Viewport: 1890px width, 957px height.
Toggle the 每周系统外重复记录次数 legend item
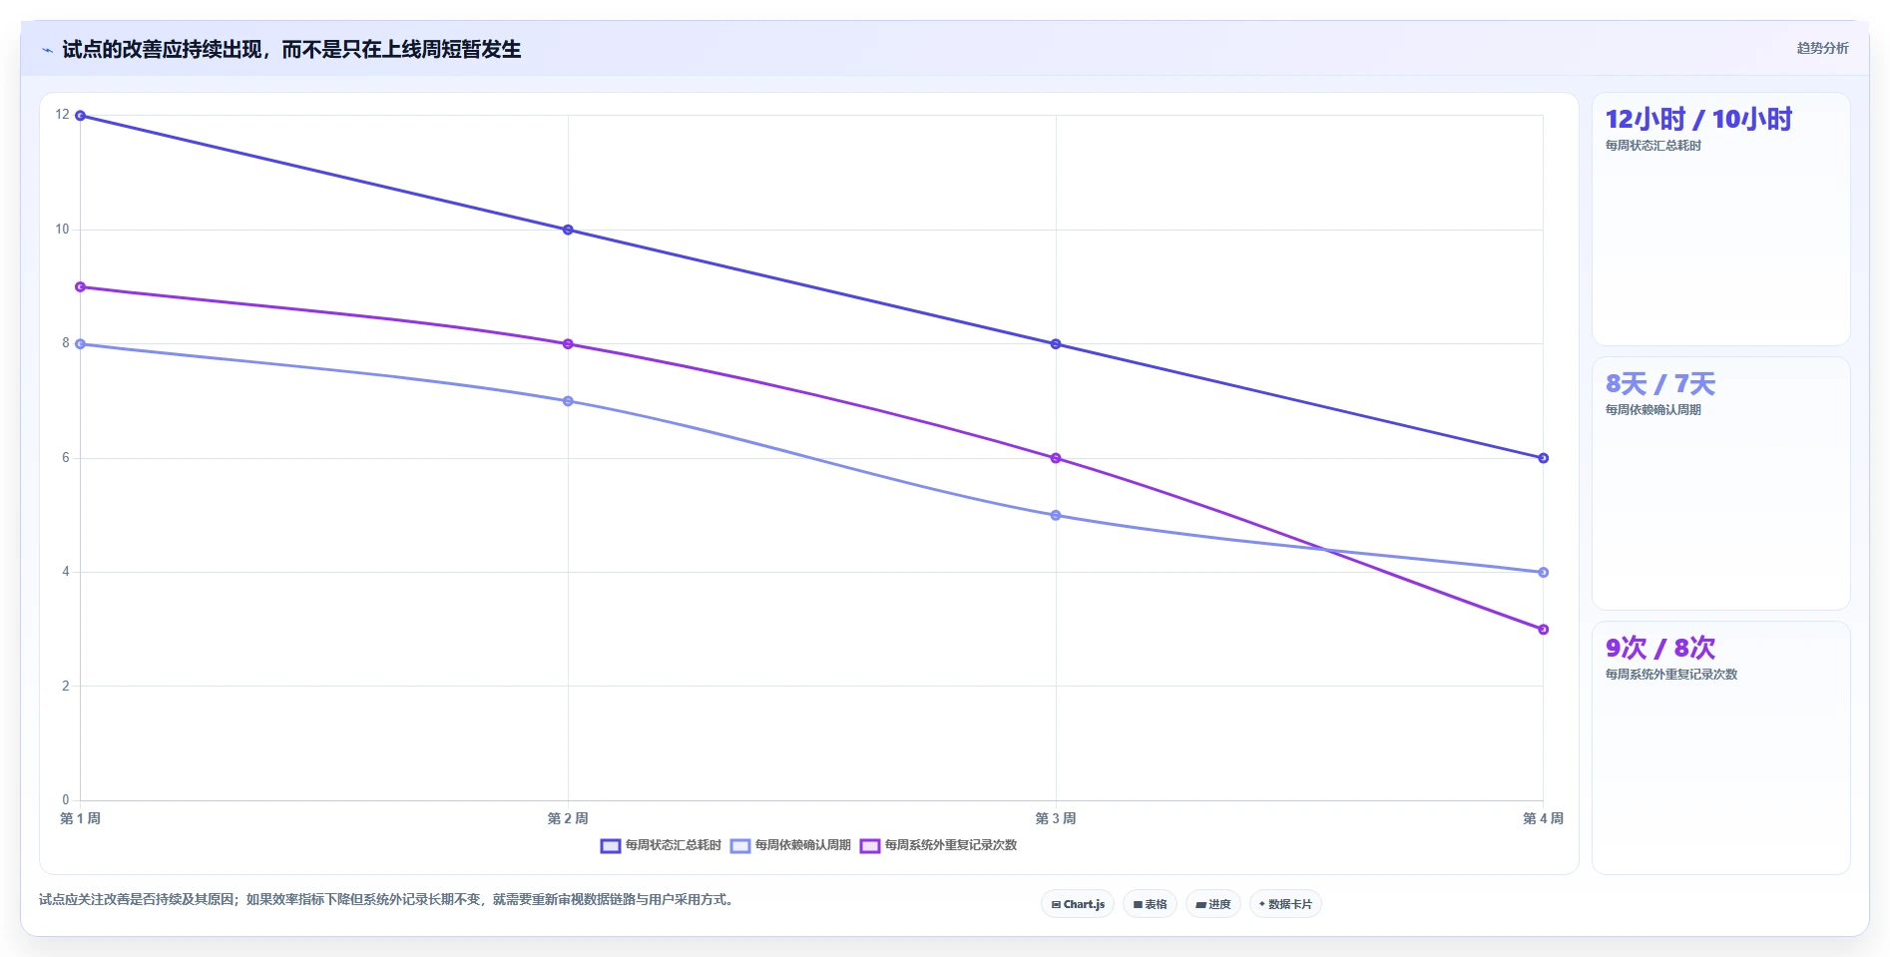938,845
